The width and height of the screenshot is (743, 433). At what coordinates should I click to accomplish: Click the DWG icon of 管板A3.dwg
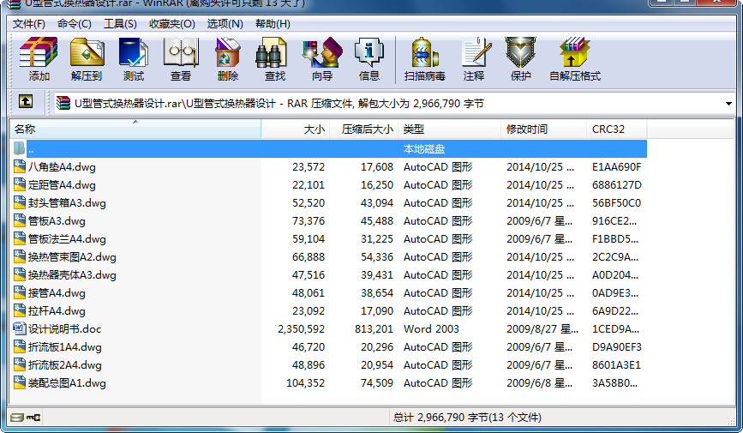(x=19, y=220)
